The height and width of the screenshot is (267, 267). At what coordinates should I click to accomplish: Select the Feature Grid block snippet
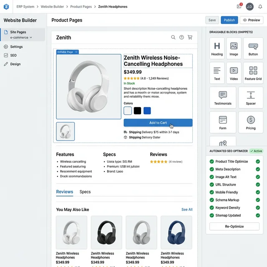(x=253, y=73)
